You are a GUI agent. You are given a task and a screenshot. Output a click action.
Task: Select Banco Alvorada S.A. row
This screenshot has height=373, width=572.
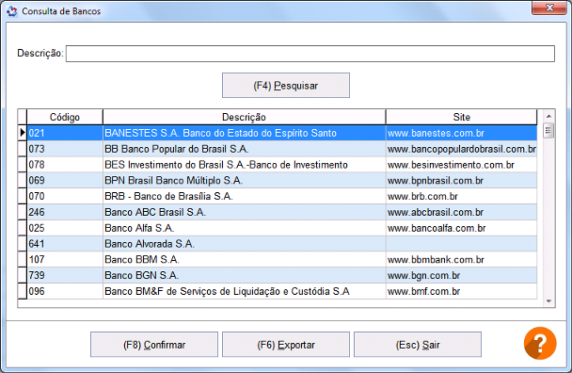[x=244, y=244]
